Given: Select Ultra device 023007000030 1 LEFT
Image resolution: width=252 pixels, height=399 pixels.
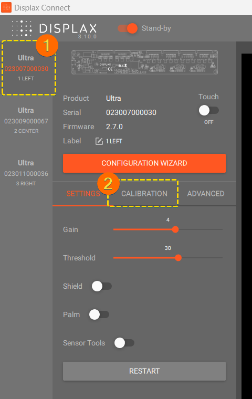Looking at the screenshot, I should [26, 68].
